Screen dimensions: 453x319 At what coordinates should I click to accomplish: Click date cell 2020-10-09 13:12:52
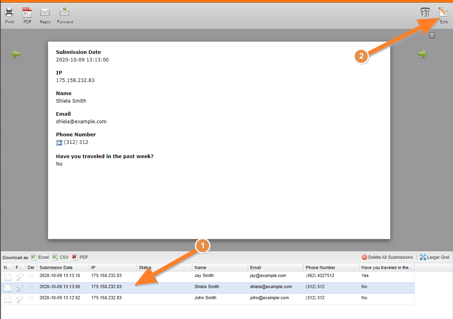point(60,298)
